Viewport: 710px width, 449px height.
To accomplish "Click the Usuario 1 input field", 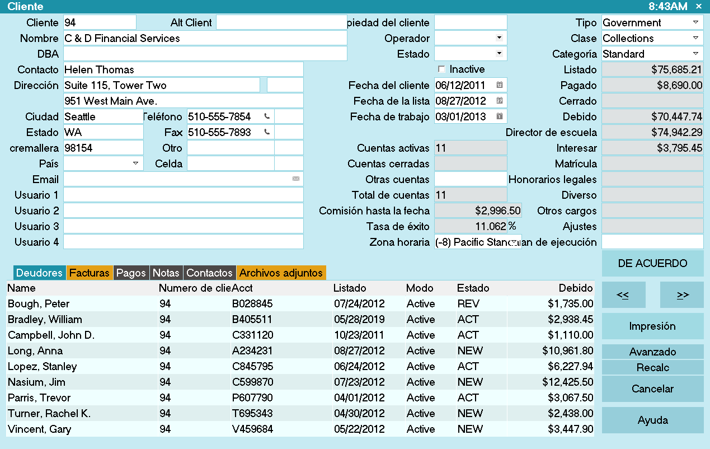I will [x=184, y=195].
